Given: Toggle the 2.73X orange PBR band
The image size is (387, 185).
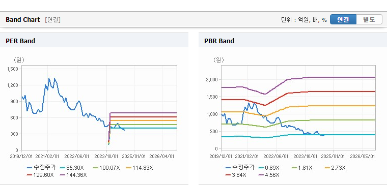Looking at the screenshot, I should [335, 168].
